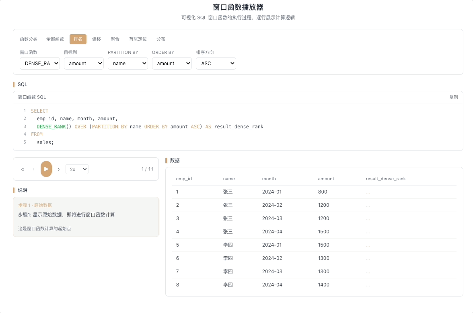Select the data row with emp_id 5
The height and width of the screenshot is (313, 473).
coord(314,245)
